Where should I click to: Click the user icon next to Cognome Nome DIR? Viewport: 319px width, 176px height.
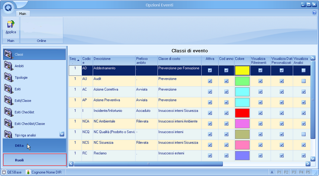(28, 172)
